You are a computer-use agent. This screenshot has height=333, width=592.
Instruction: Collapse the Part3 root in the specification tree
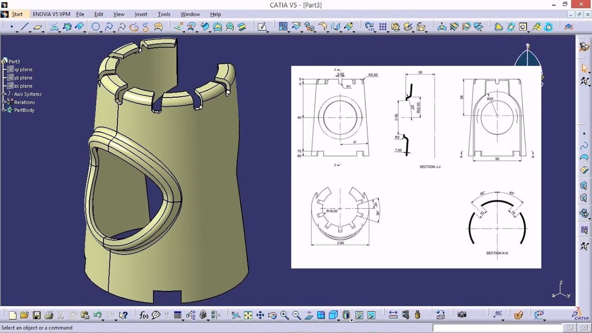click(x=3, y=62)
